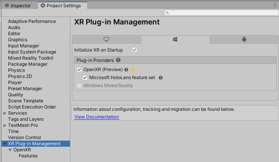Click the Initialize XR on Startup label
This screenshot has width=279, height=162.
point(99,50)
